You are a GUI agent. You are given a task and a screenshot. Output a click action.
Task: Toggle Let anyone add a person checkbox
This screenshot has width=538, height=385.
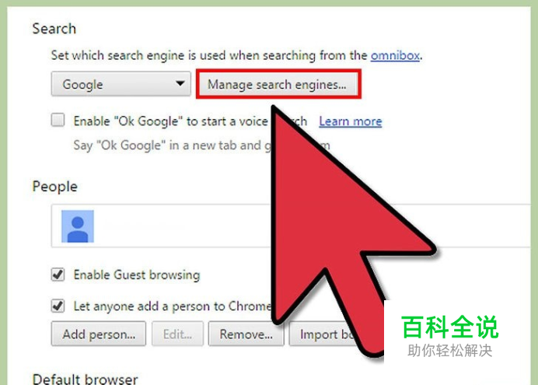[x=58, y=306]
